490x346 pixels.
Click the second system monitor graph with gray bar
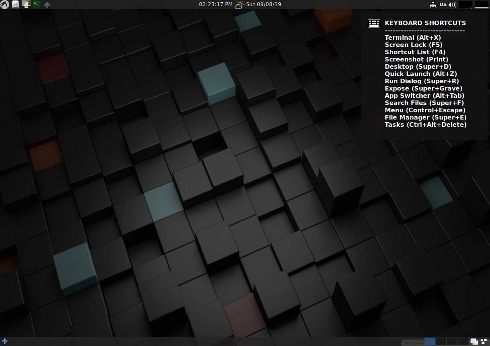point(481,5)
